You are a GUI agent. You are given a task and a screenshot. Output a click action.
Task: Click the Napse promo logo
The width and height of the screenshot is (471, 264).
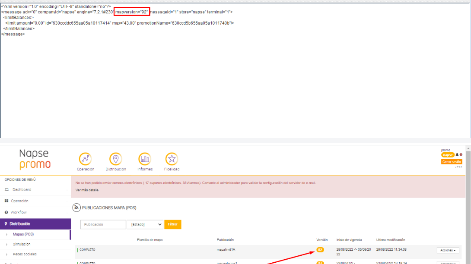(x=35, y=159)
